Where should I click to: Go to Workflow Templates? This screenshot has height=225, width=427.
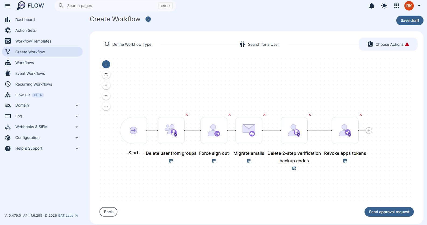(42, 41)
